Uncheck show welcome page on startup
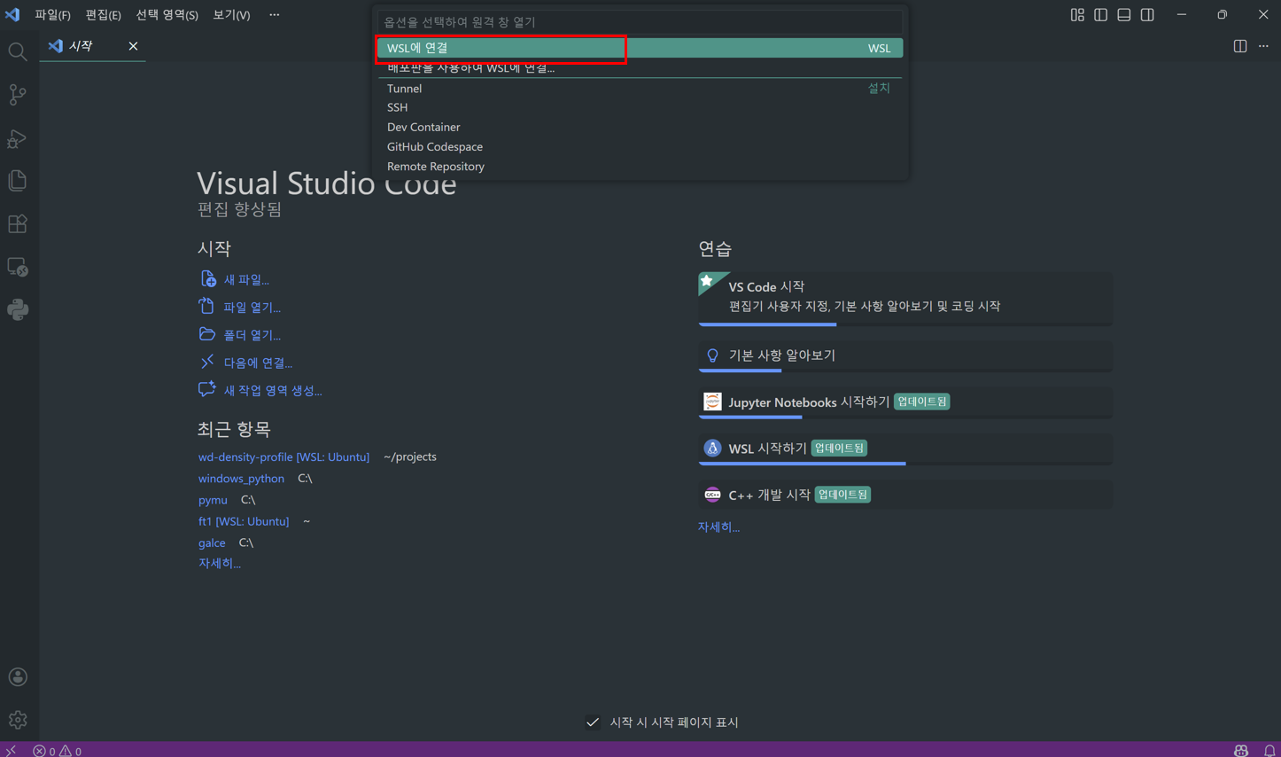1281x757 pixels. [593, 722]
